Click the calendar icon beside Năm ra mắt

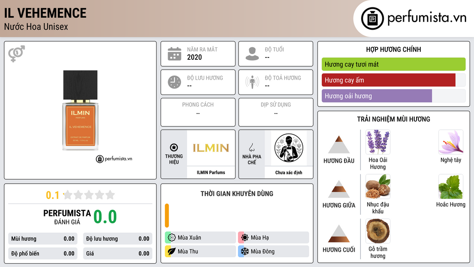click(x=175, y=54)
